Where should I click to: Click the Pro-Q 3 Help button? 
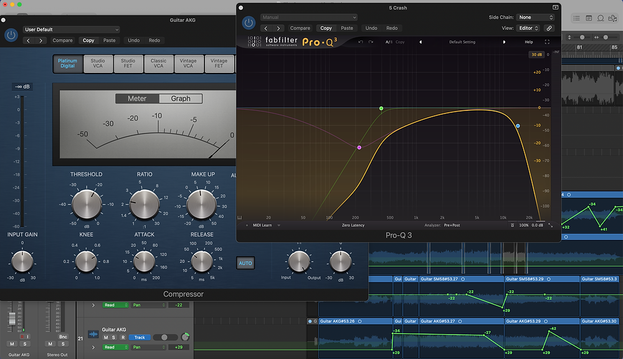[529, 42]
